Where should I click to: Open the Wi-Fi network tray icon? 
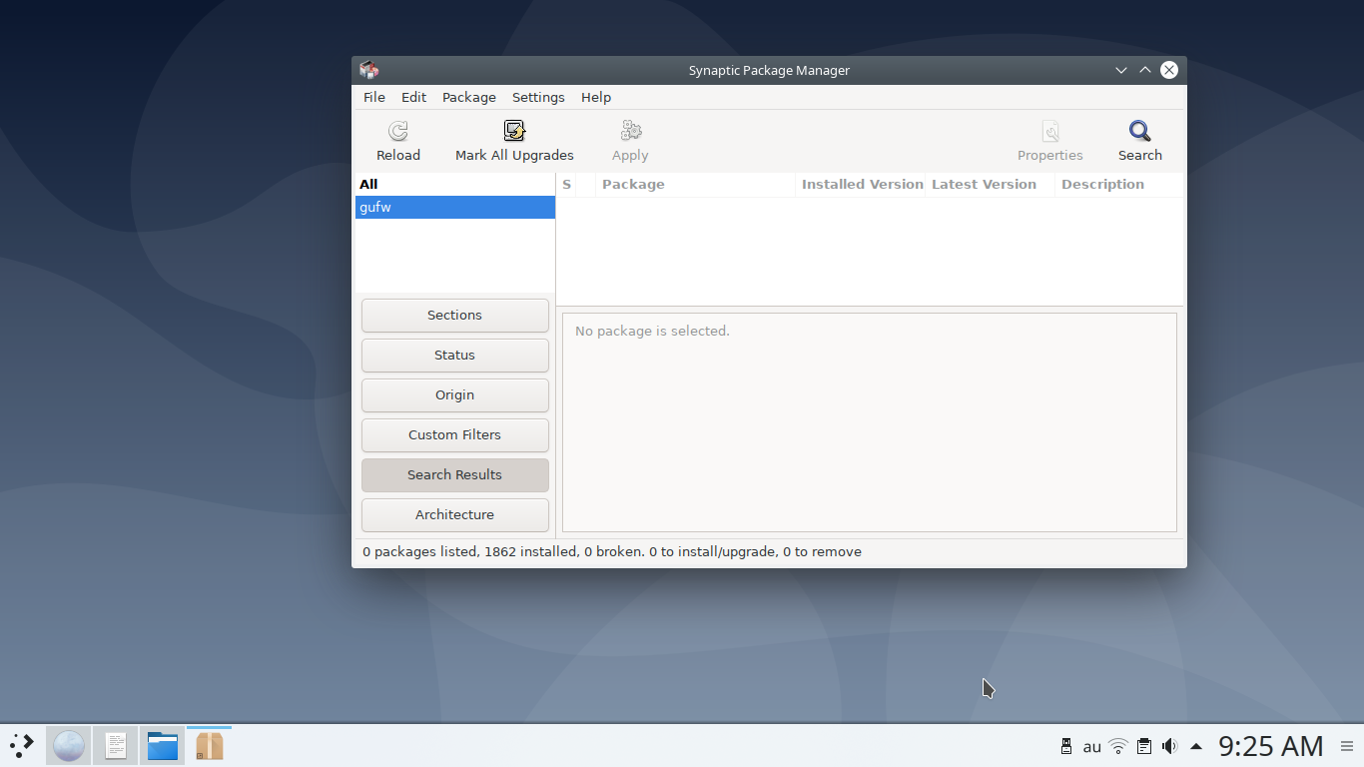coord(1118,746)
